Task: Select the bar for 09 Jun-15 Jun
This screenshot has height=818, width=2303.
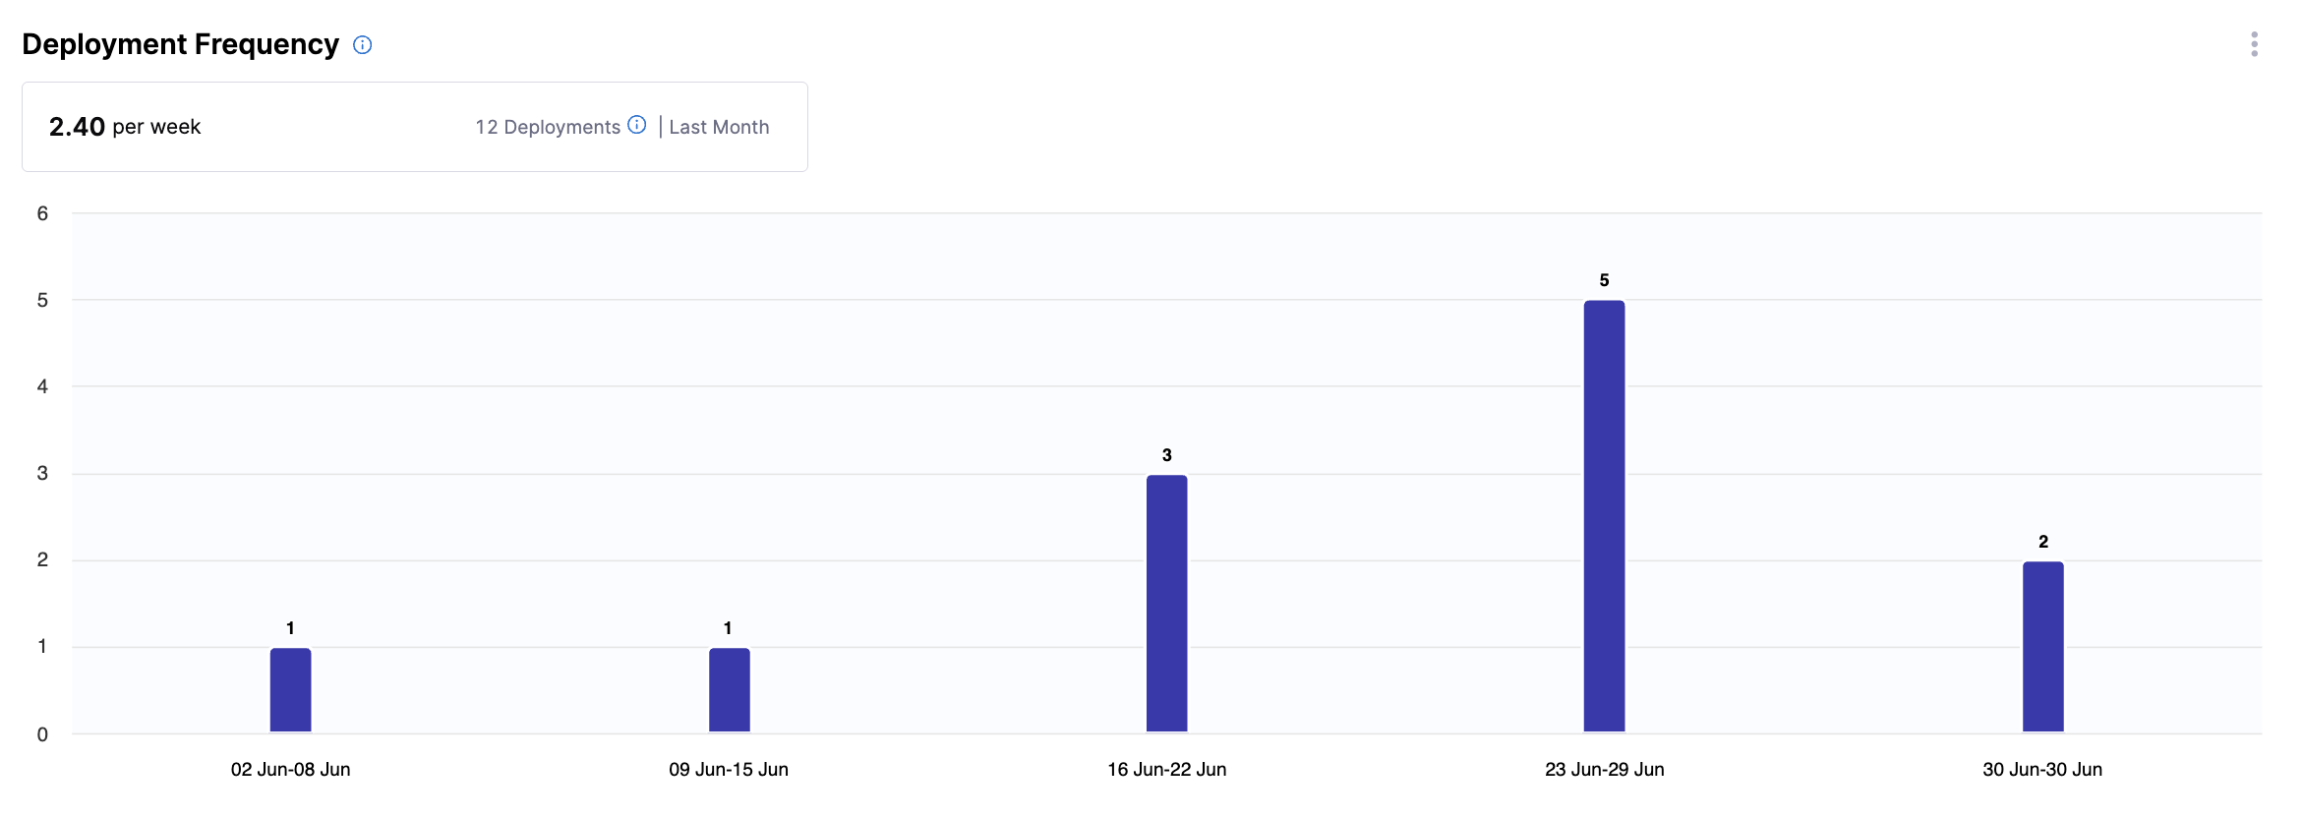Action: (729, 689)
